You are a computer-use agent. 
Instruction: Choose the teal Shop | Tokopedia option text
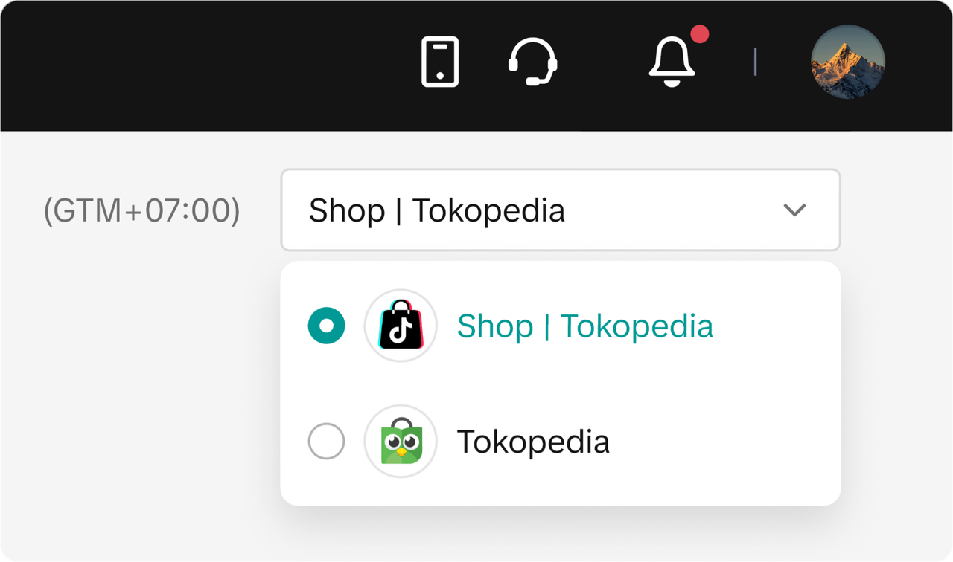point(584,326)
